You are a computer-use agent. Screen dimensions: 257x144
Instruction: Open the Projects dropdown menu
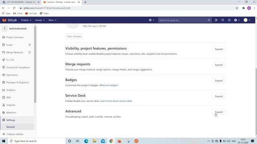point(26,20)
